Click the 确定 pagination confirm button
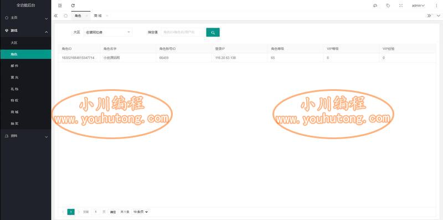The width and height of the screenshot is (443, 220). click(x=113, y=212)
